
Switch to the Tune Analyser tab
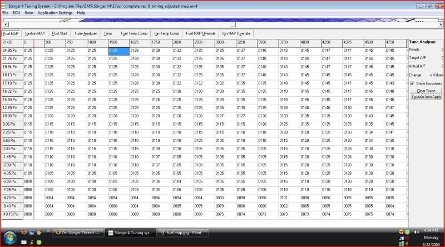pos(86,33)
